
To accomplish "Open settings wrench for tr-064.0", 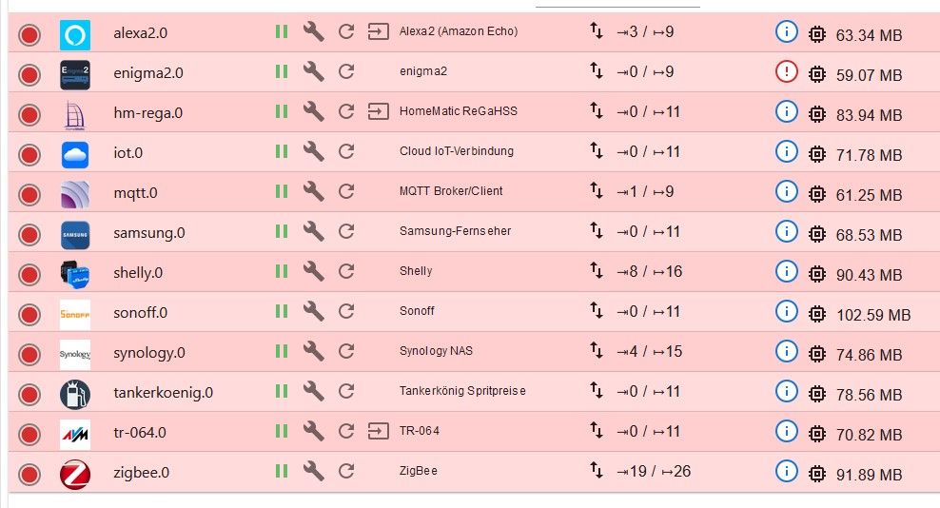I will (313, 431).
